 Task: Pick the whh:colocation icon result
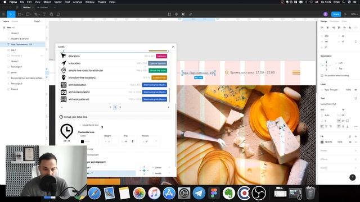(x=64, y=85)
